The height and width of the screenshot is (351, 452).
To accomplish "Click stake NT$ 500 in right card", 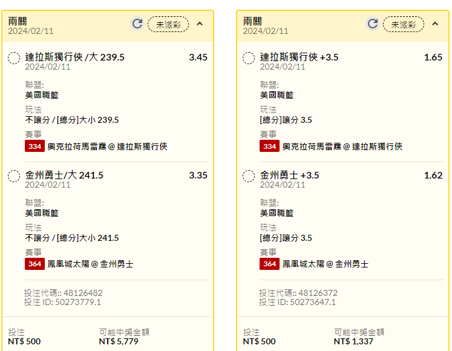I will [259, 341].
